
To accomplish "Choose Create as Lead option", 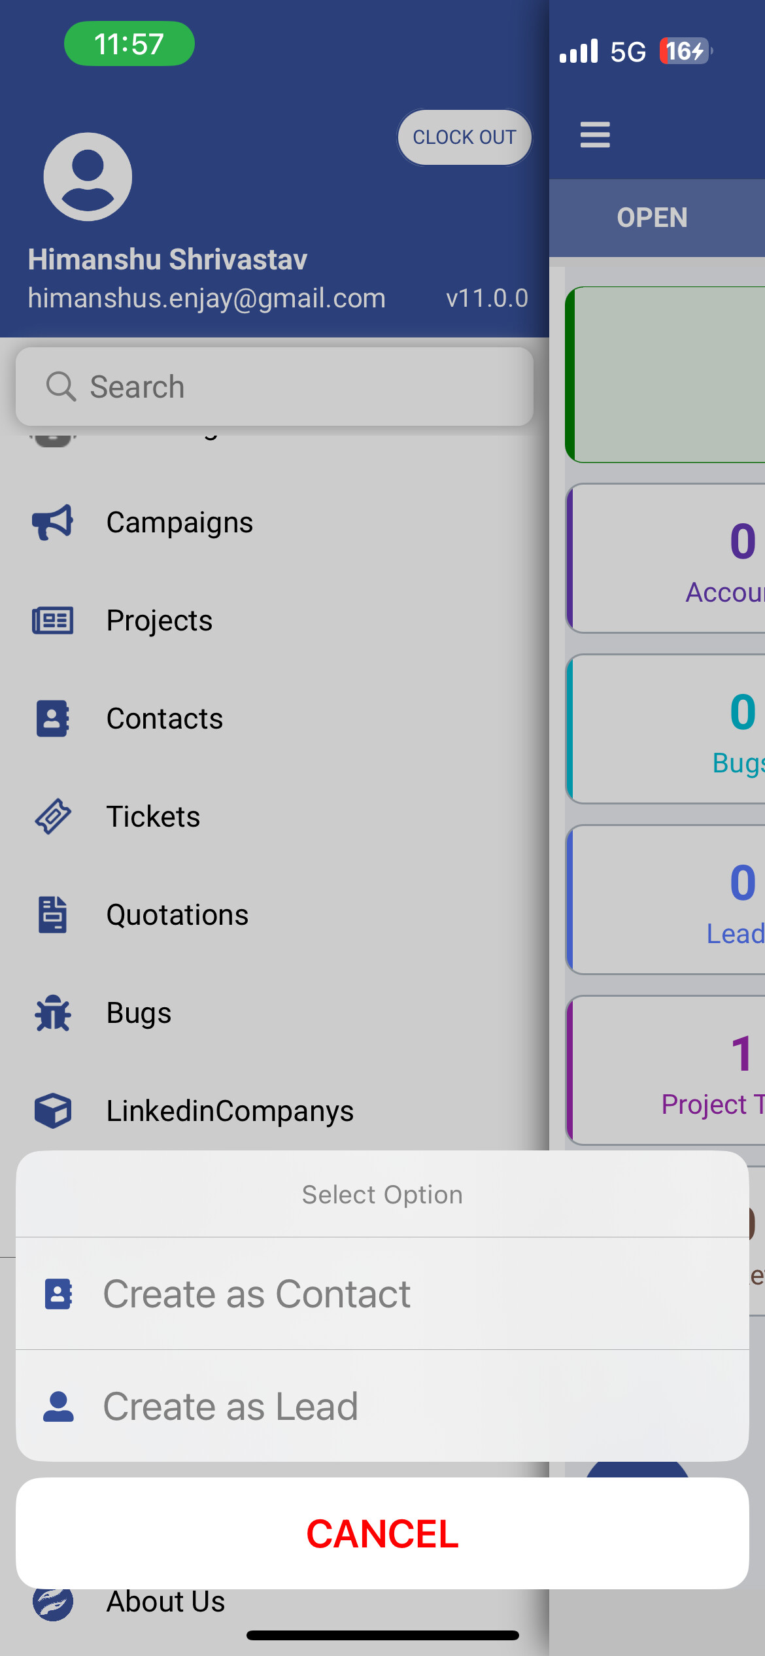I will 382,1406.
